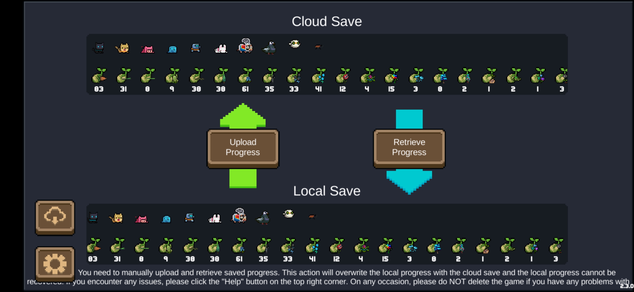
Task: Open the gear settings button
Action: point(55,264)
